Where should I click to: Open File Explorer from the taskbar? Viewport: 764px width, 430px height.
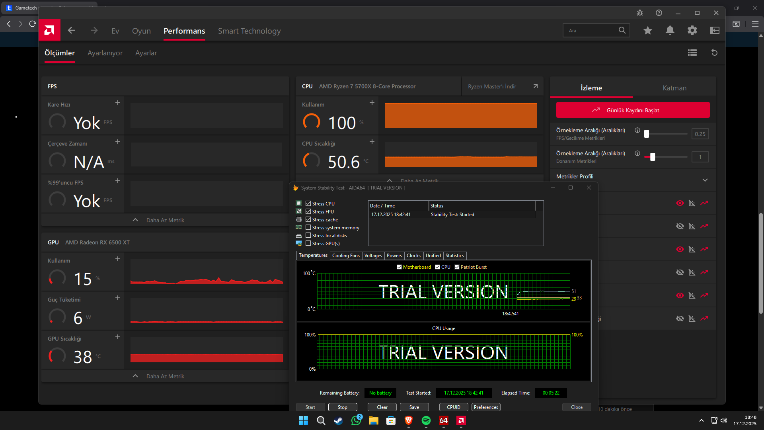374,420
